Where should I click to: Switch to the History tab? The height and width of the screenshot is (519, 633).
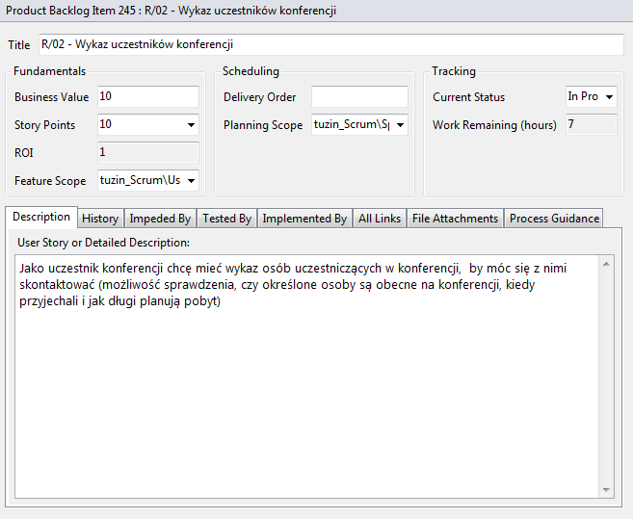coord(100,219)
